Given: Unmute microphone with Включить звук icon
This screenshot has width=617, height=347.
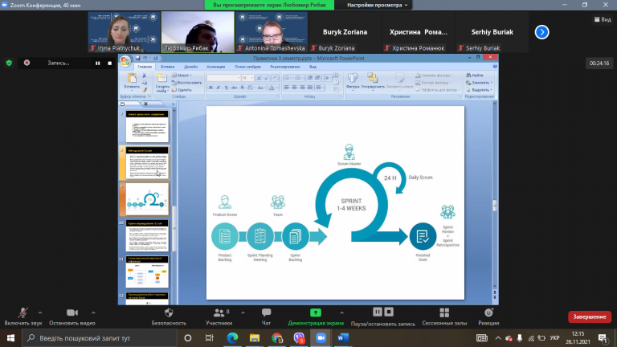Looking at the screenshot, I should coord(22,312).
